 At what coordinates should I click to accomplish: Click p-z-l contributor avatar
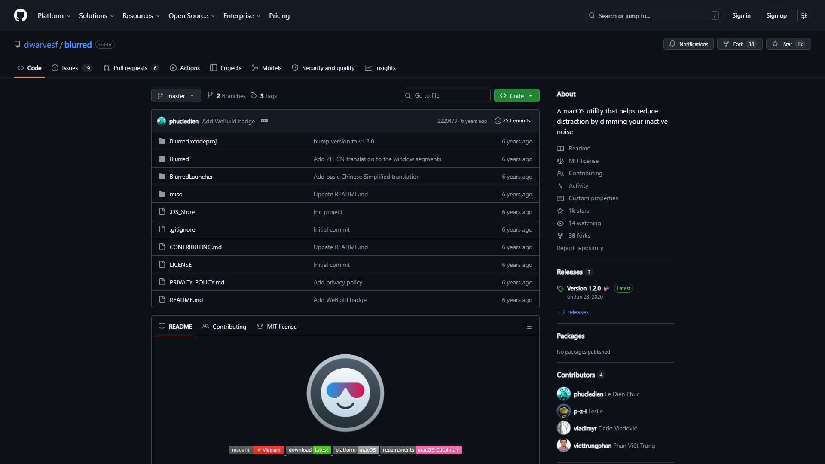pyautogui.click(x=563, y=411)
